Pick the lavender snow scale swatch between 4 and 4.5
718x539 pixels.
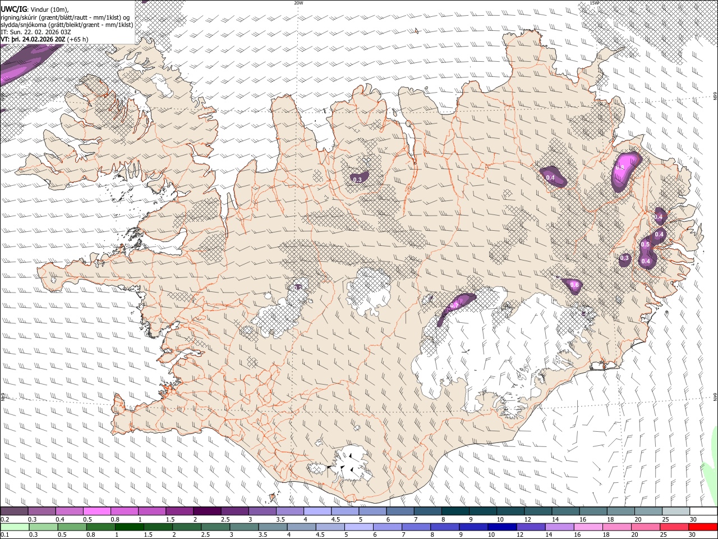pos(317,511)
